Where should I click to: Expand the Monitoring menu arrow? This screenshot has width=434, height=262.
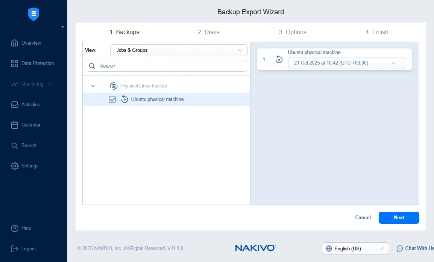[x=50, y=84]
